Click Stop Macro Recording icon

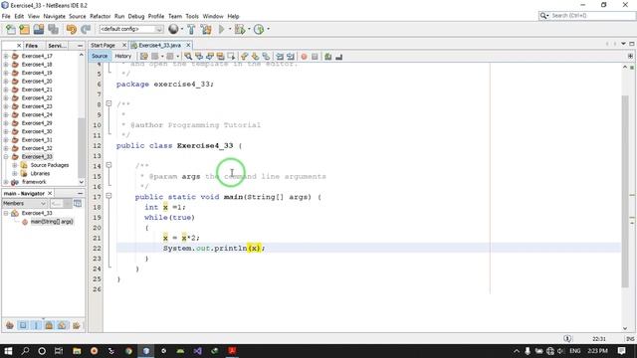(x=315, y=57)
